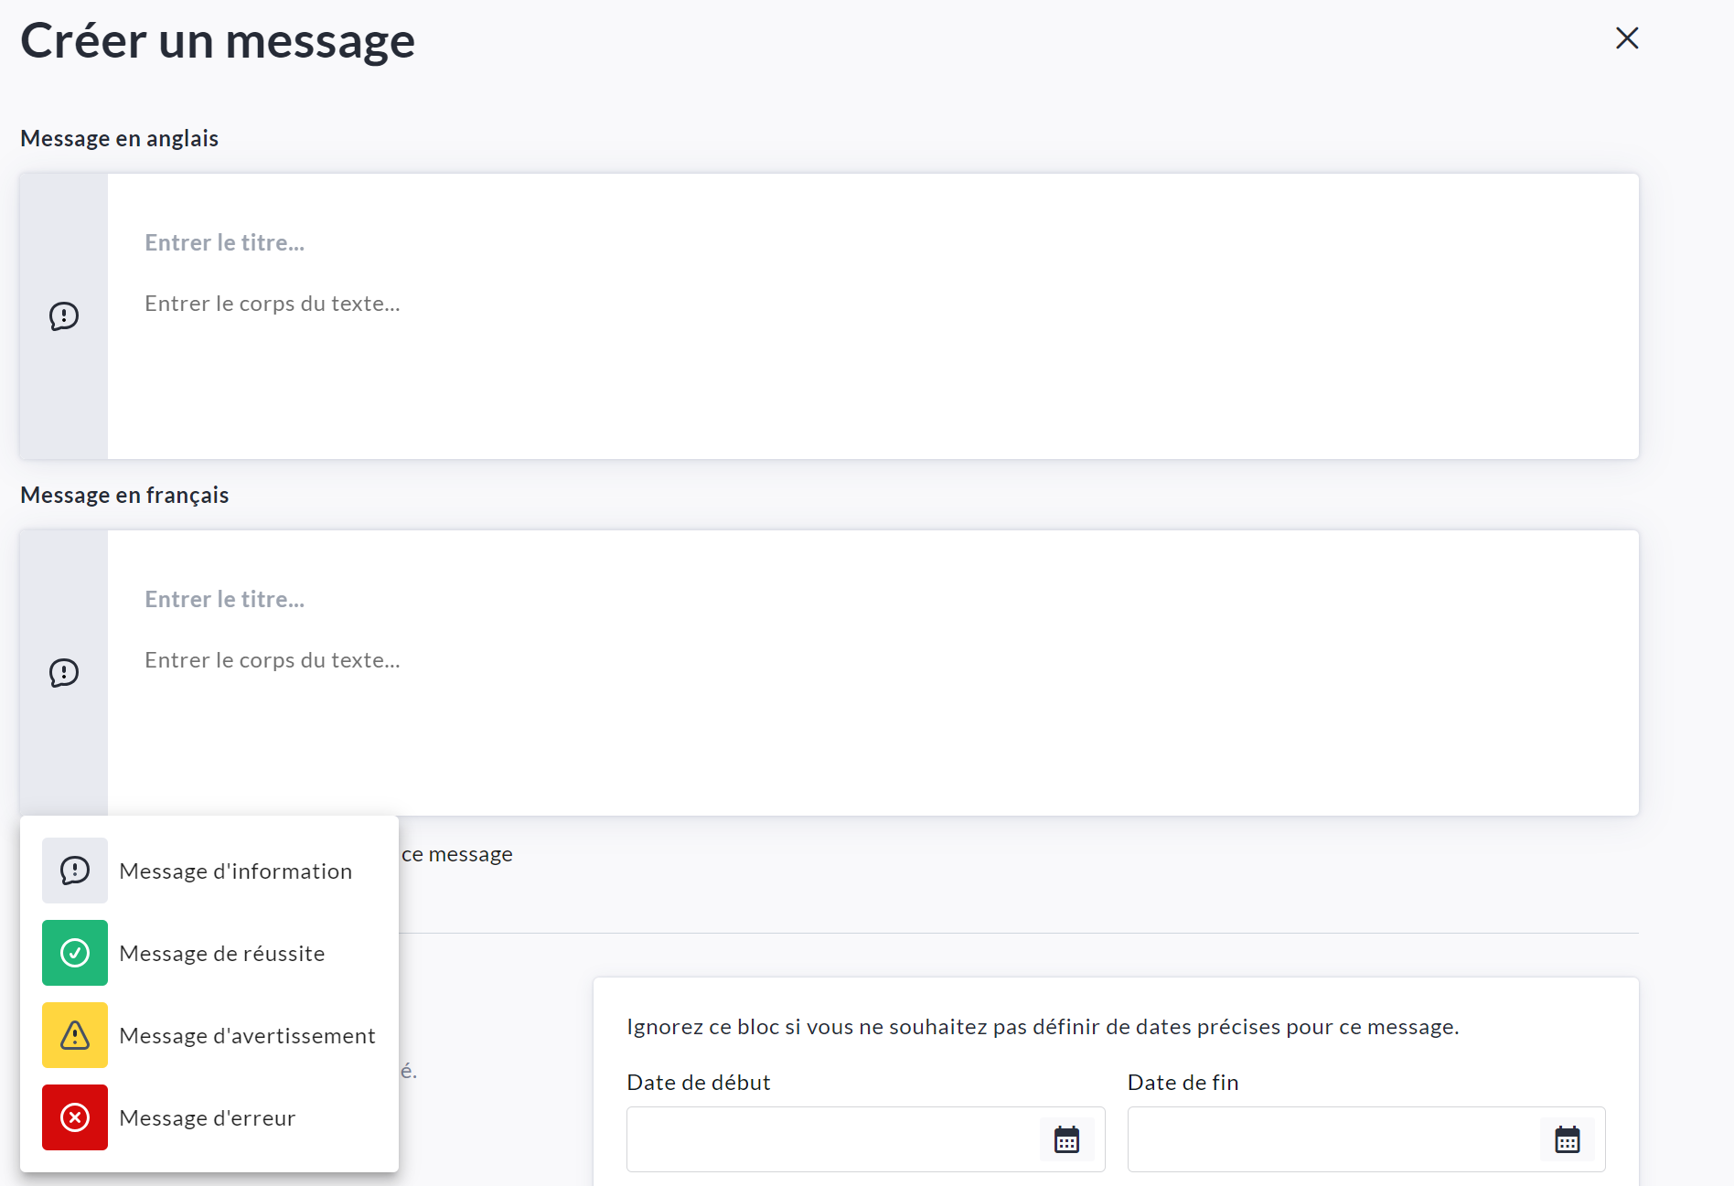1734x1186 pixels.
Task: Close the Créer un message dialog
Action: click(x=1627, y=38)
